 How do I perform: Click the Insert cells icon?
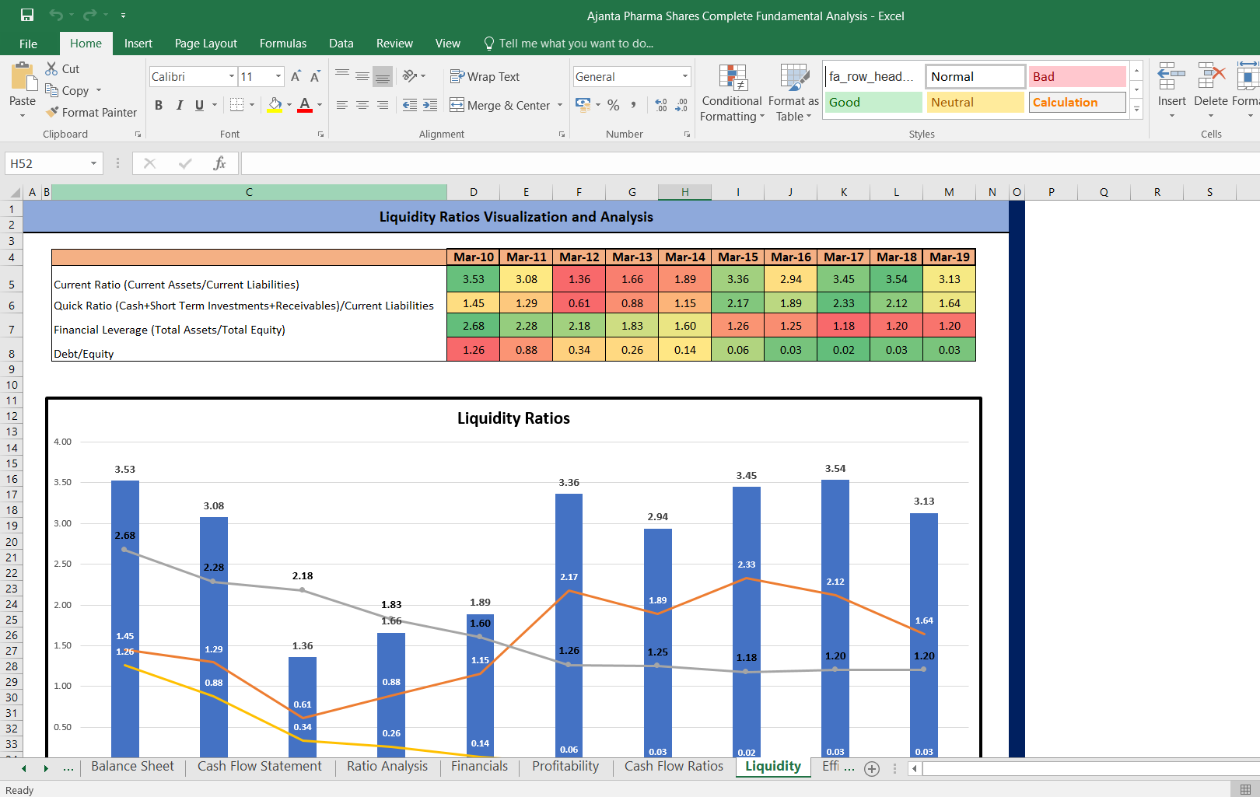click(x=1171, y=77)
